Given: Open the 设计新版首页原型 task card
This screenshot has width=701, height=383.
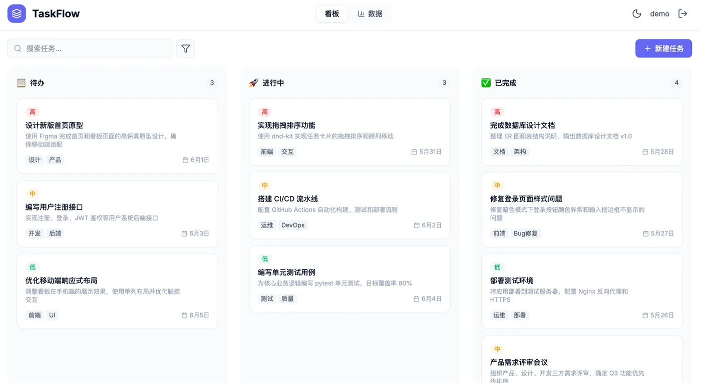Looking at the screenshot, I should coord(117,136).
